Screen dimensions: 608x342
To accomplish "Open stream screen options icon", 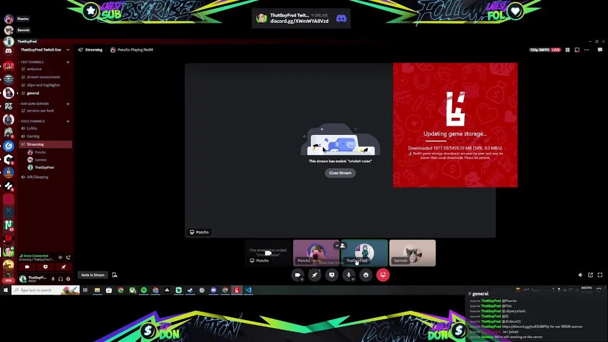I will pos(577,50).
